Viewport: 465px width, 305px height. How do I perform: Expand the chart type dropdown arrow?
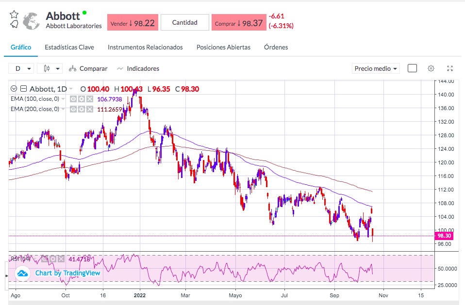click(x=58, y=69)
